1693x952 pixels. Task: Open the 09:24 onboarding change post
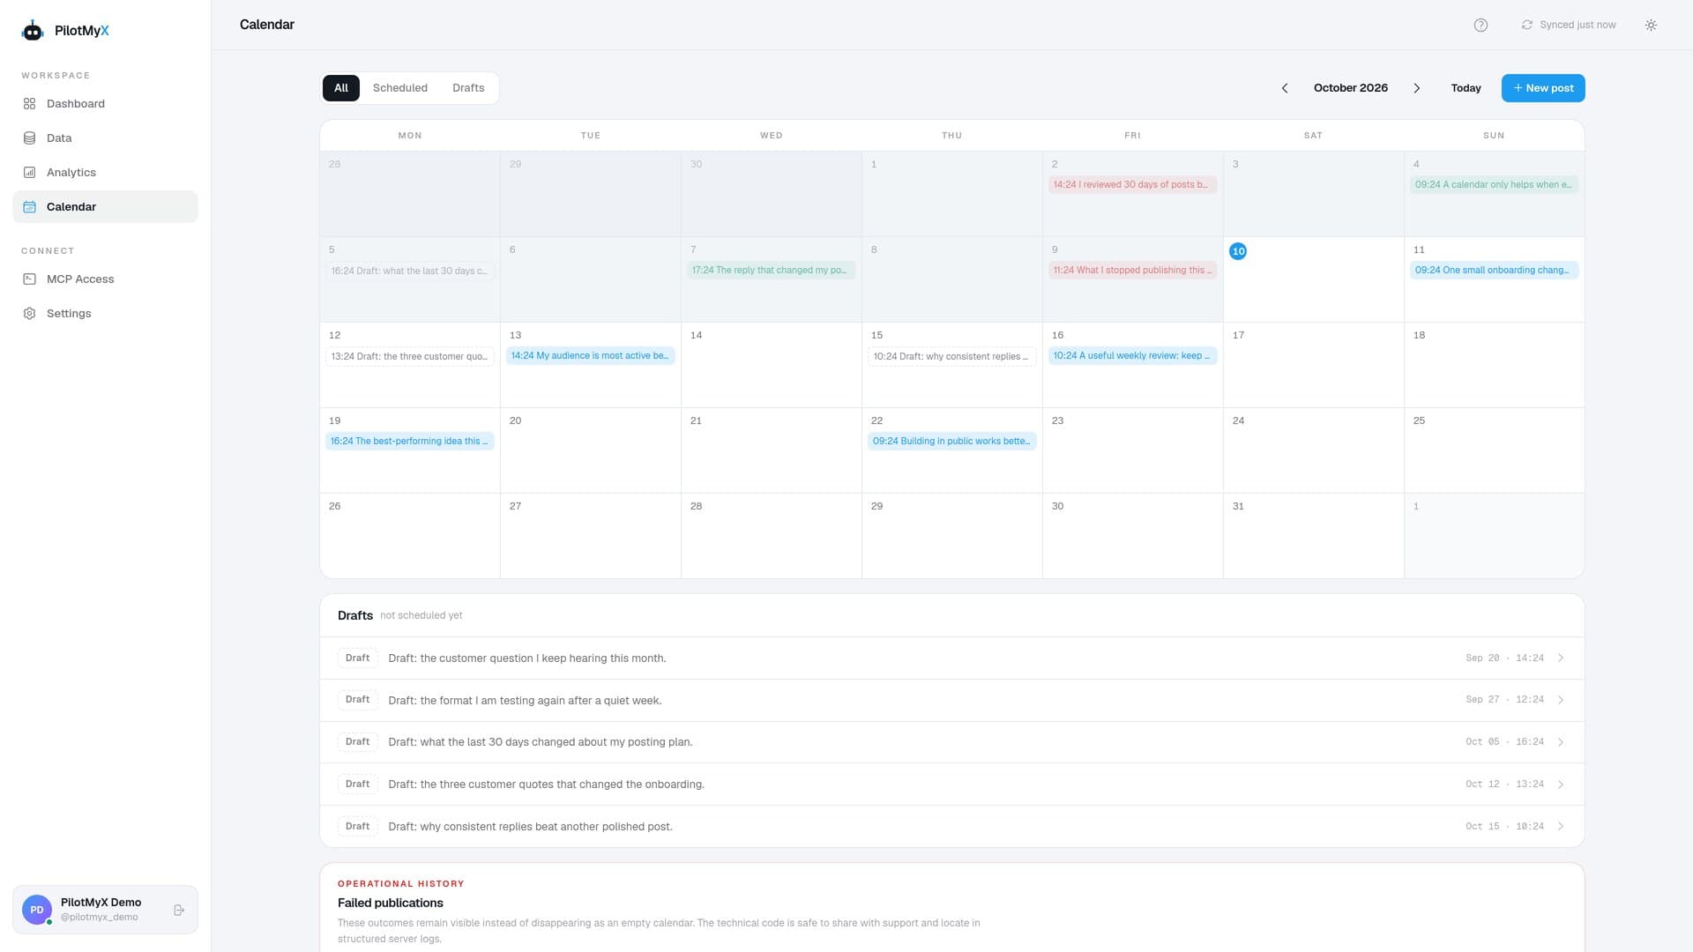tap(1494, 271)
